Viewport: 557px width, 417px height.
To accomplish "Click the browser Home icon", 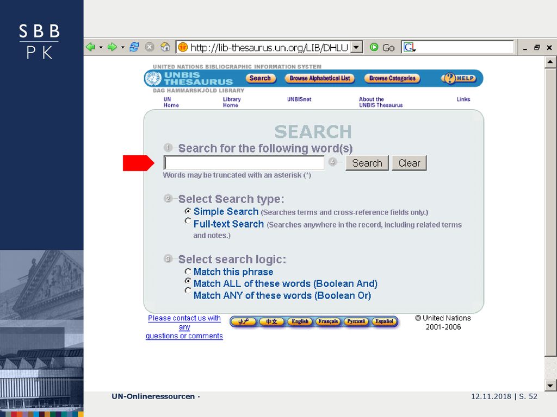I will pyautogui.click(x=165, y=47).
